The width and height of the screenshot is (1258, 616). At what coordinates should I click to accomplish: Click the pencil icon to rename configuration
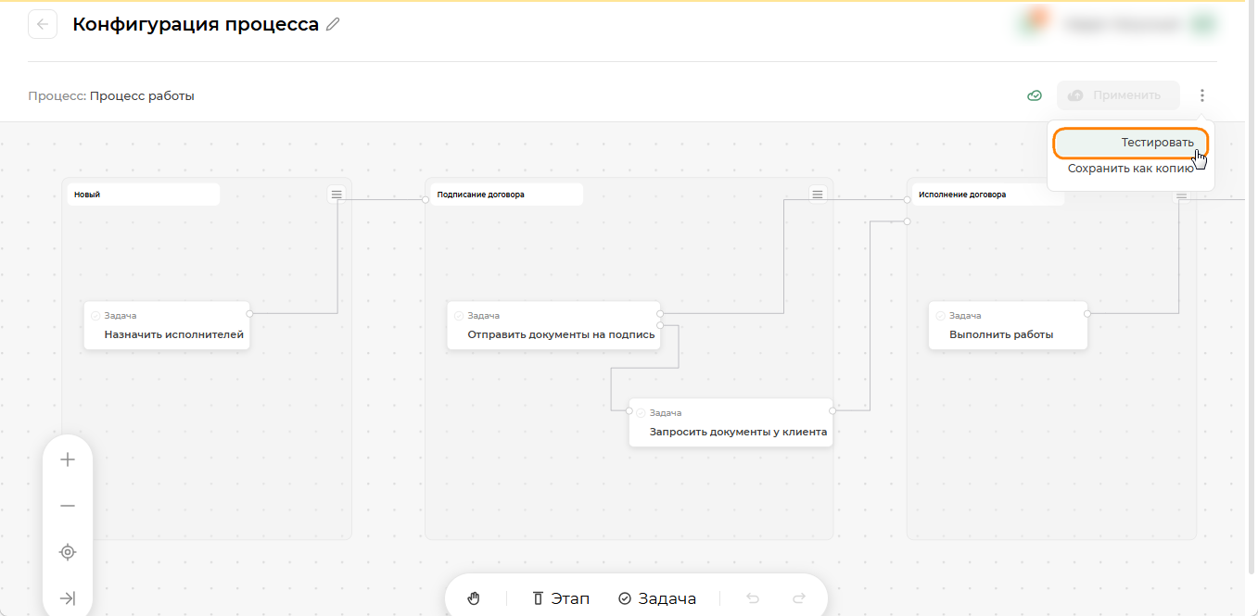(334, 24)
